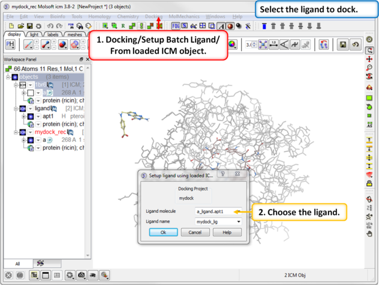Create a new project with the New icon

(11, 26)
